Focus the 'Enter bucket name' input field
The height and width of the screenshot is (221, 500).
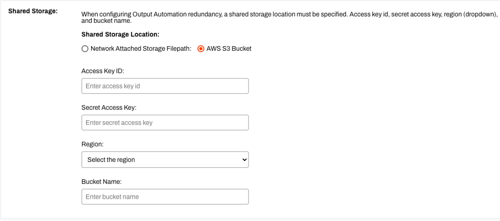point(165,197)
